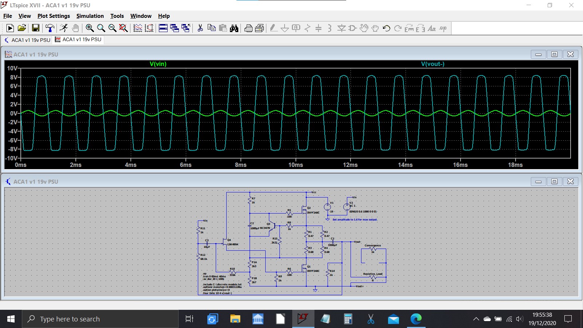Click the New Schematic toolbar icon
Image resolution: width=583 pixels, height=328 pixels.
[x=10, y=28]
